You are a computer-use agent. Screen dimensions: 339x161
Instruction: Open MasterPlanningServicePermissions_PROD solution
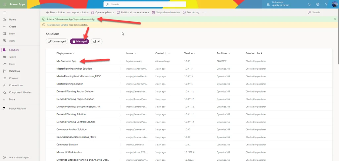click(79, 77)
